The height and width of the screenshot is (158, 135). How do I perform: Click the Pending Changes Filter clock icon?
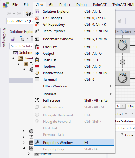(x=22, y=39)
